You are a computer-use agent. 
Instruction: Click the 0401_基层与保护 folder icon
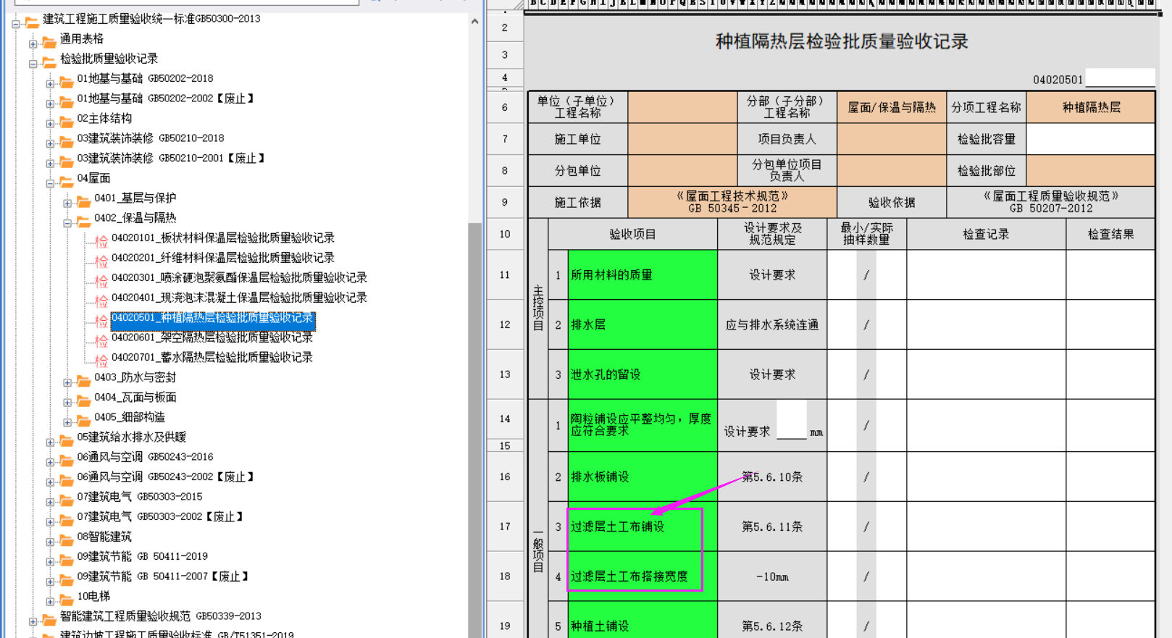click(84, 201)
